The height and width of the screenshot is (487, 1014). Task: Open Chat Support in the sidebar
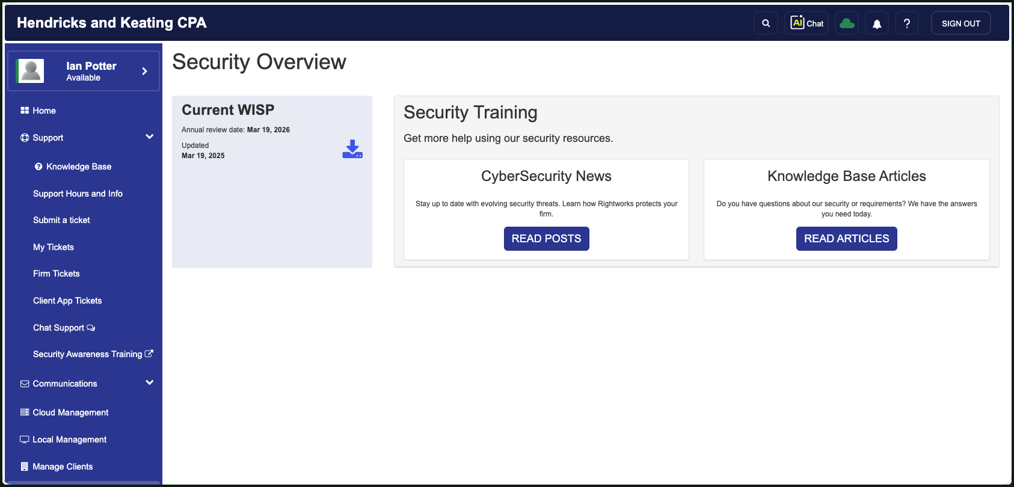click(58, 328)
